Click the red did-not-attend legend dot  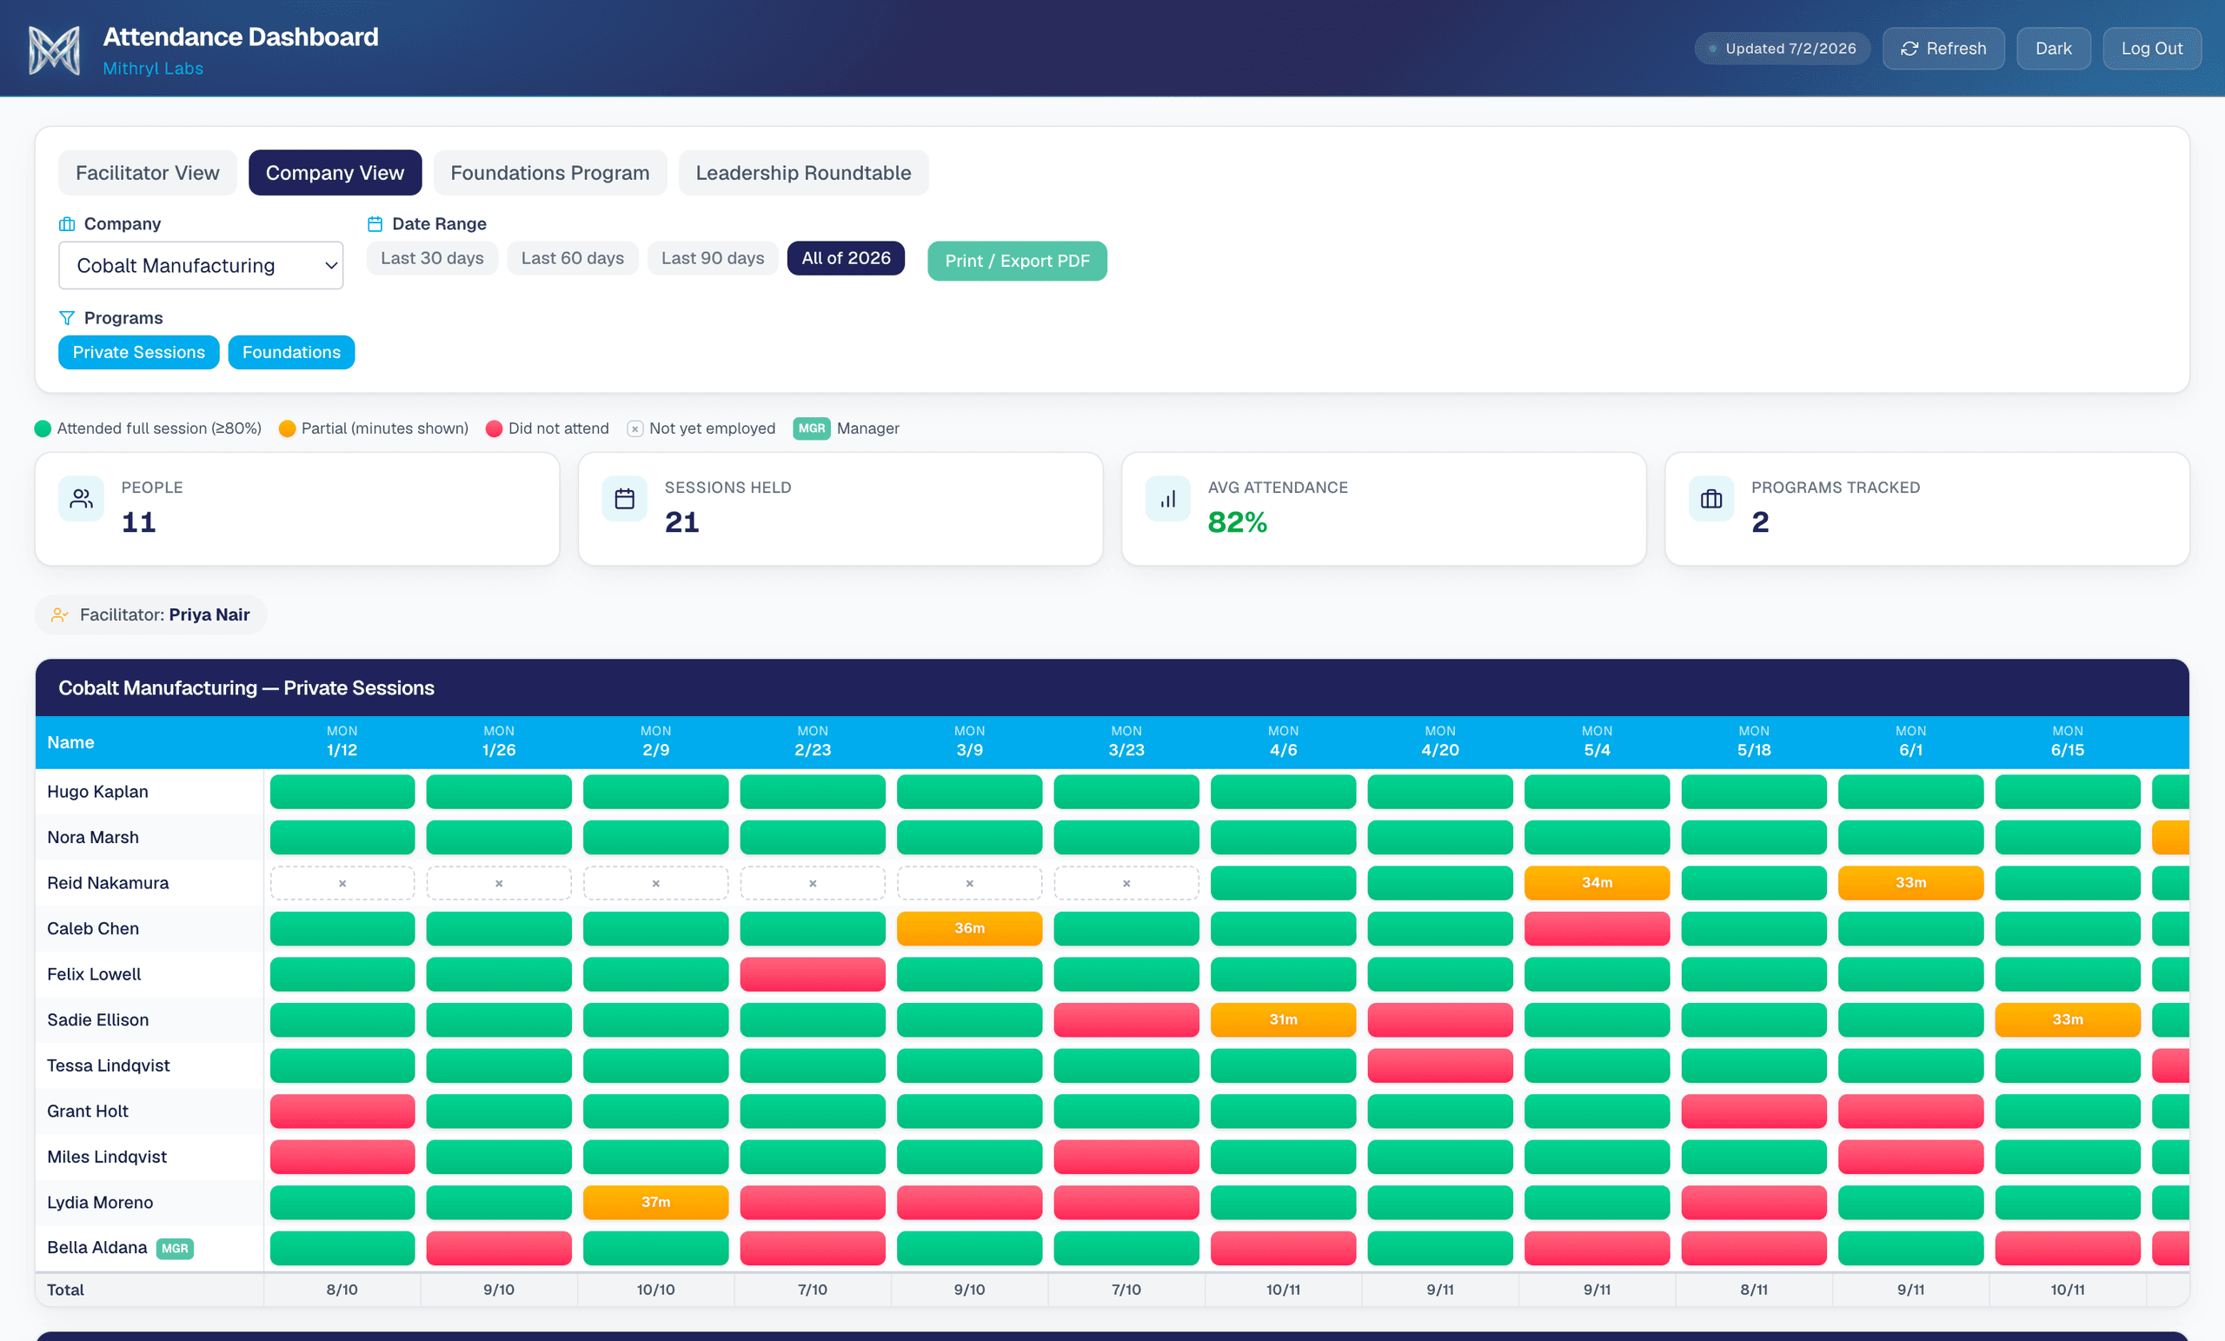(x=494, y=428)
